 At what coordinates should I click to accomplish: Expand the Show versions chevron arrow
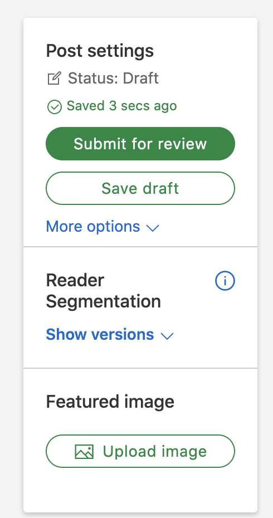(x=167, y=336)
